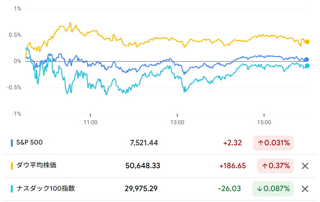The image size is (320, 202).
Task: Click the blue S&P 500 color marker
Action: 12,143
